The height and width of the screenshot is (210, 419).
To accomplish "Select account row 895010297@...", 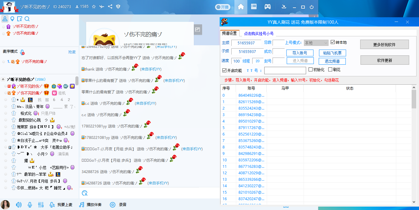I will pos(316,121).
